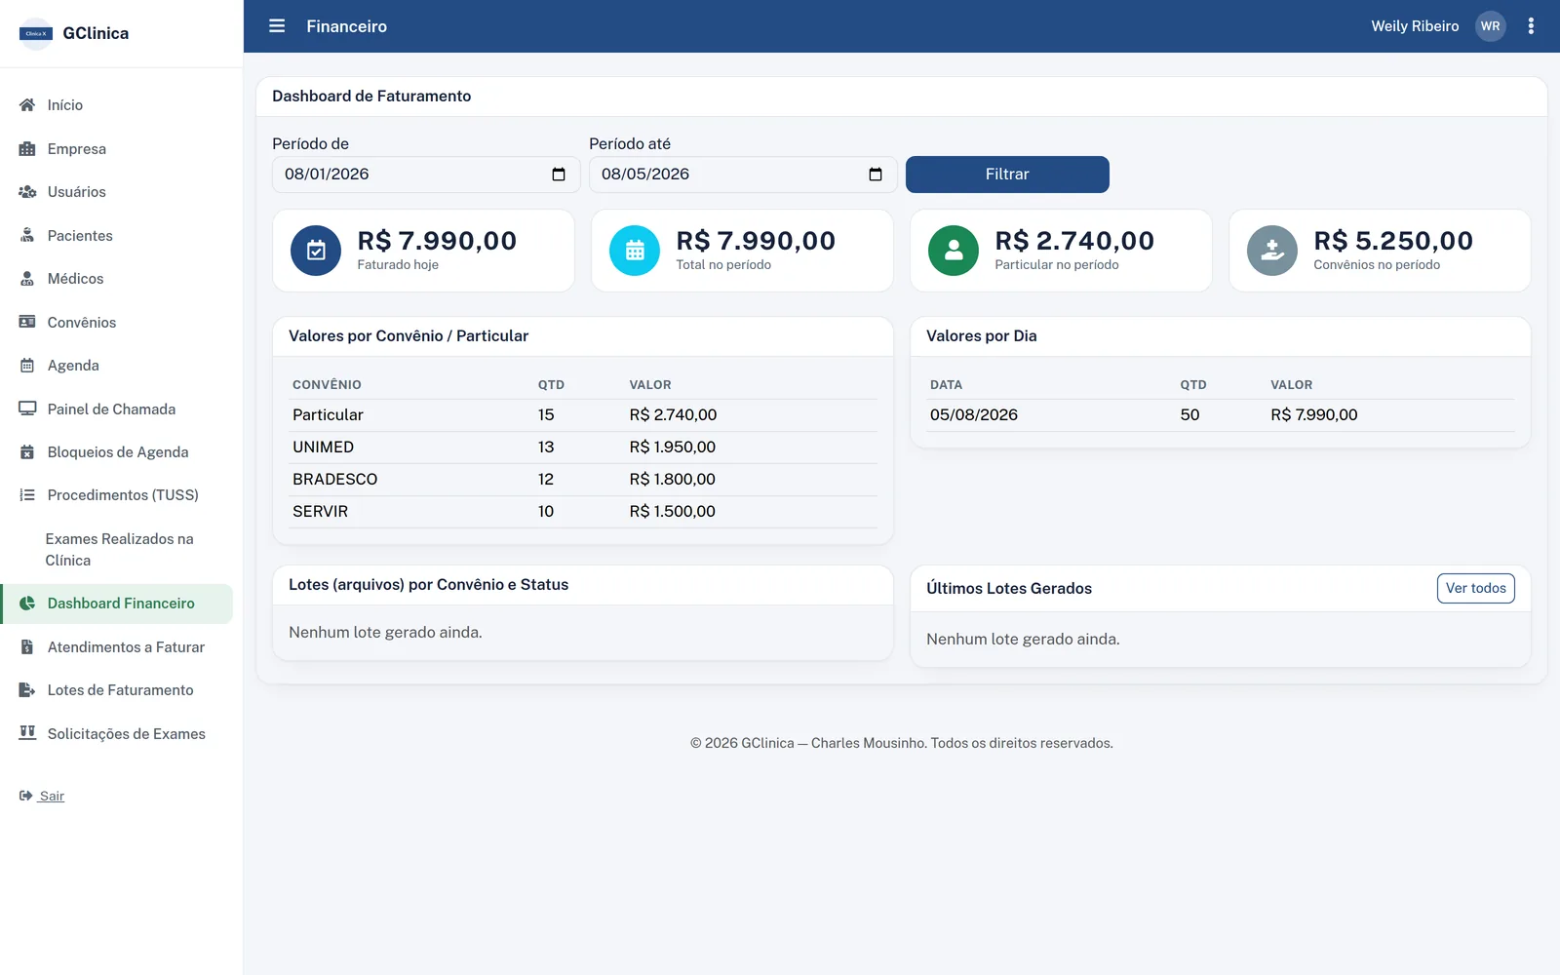Select Dashboard Financeiro menu item
The image size is (1560, 975).
119,604
